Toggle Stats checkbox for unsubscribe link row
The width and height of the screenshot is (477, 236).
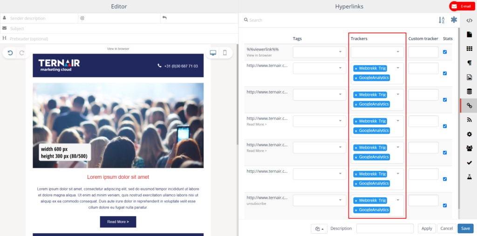445,205
